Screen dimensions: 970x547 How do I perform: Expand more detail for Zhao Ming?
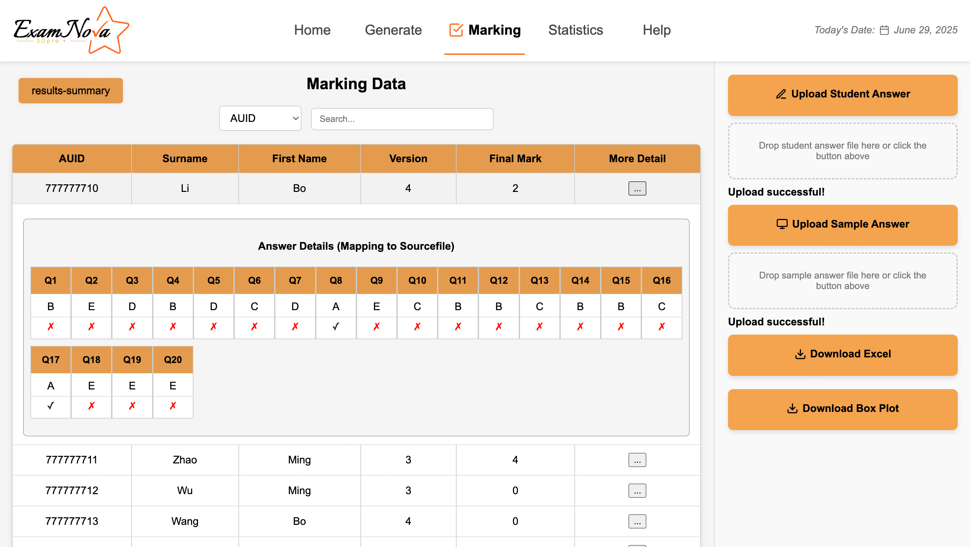click(x=637, y=460)
